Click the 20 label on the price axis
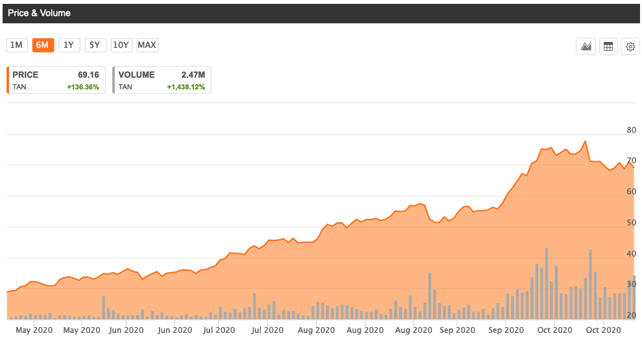642x342 pixels. point(631,315)
